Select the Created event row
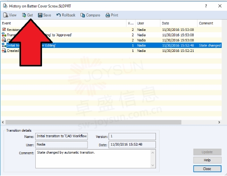 [x=111, y=51]
